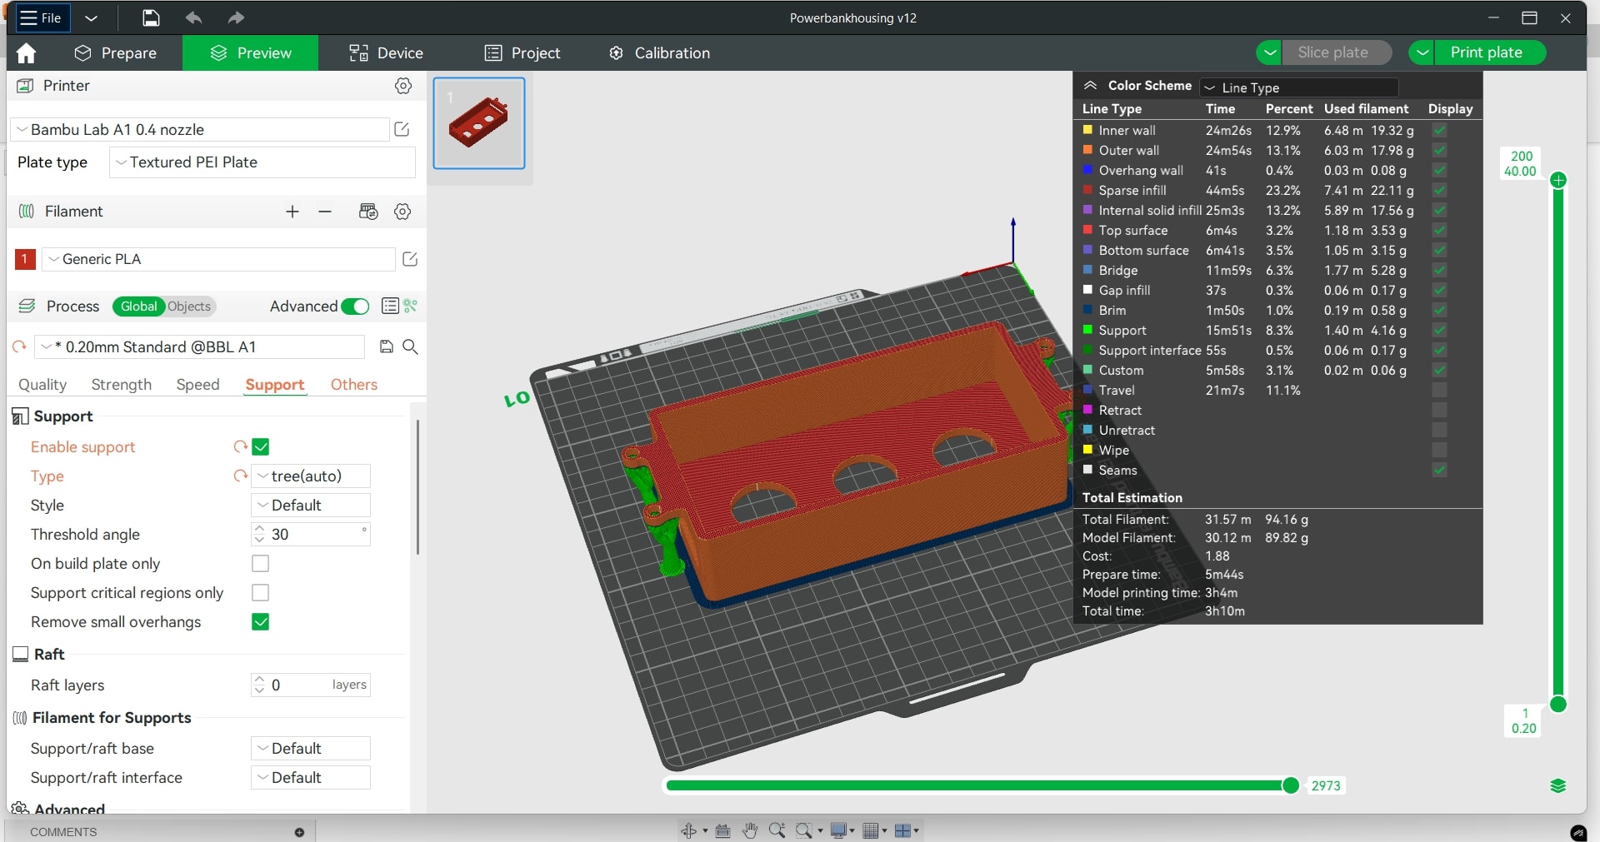Click the orbit tool in bottom toolbar
Viewport: 1600px width, 842px height.
688,830
